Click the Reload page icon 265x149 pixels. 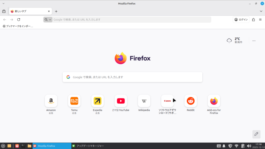(19, 20)
